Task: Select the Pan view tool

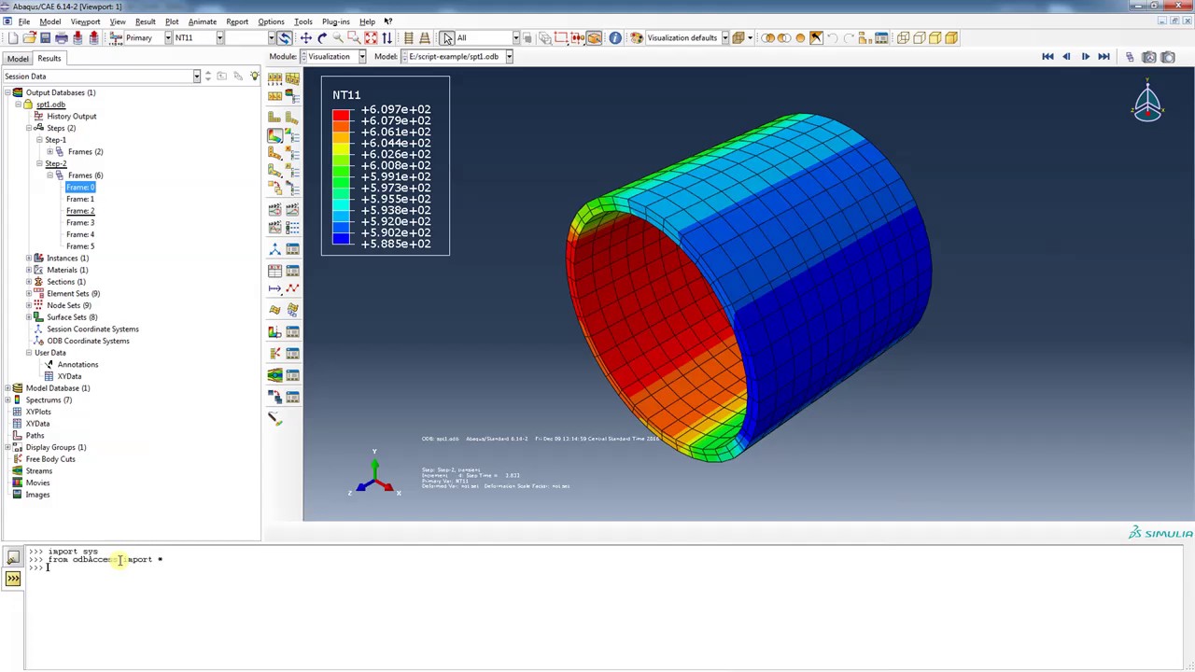Action: click(305, 37)
